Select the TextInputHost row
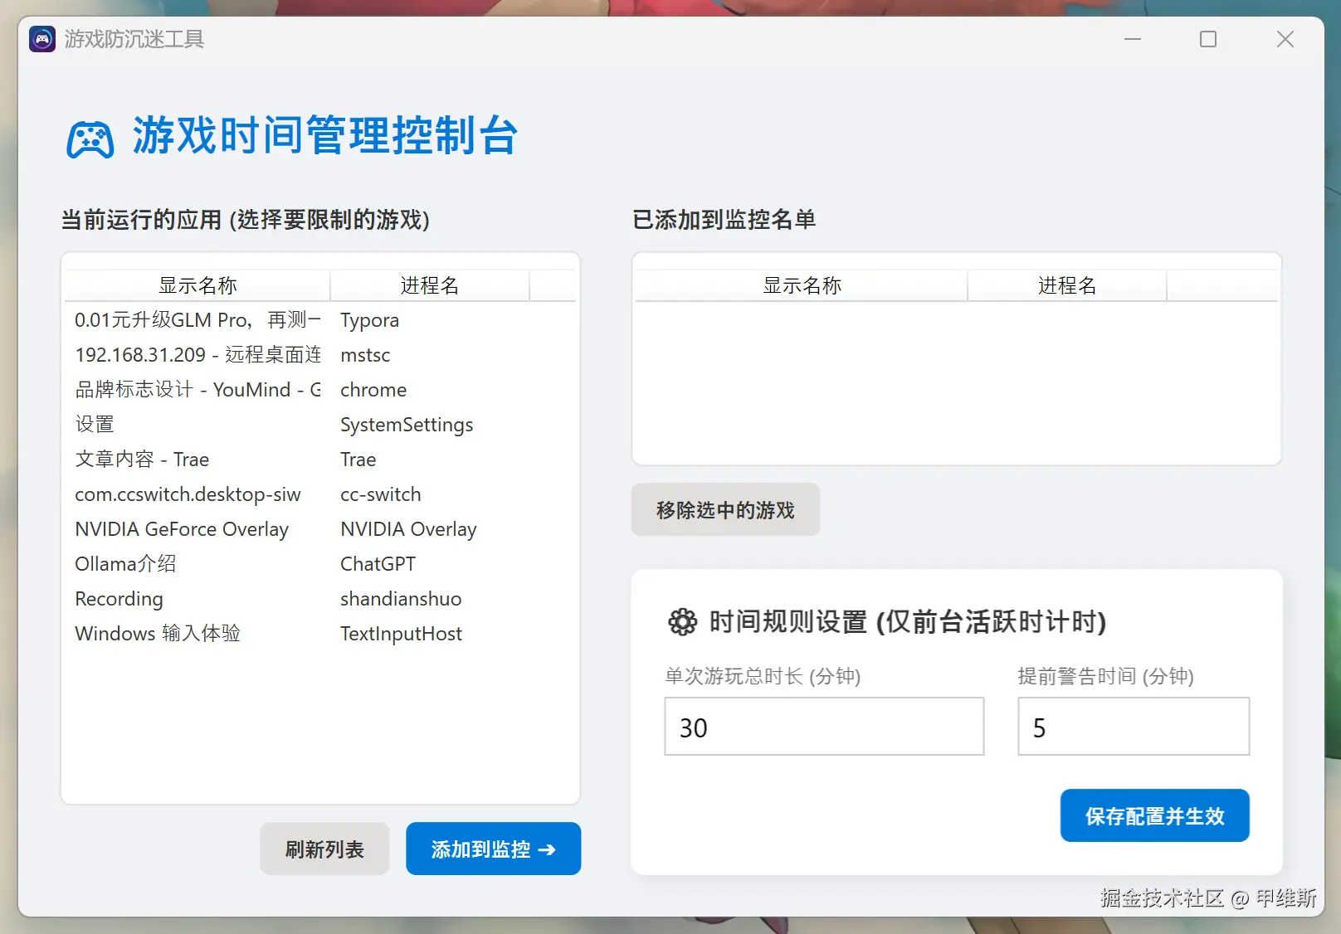This screenshot has width=1341, height=934. pyautogui.click(x=320, y=634)
